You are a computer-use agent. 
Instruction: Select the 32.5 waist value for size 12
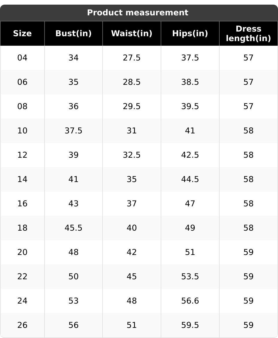[x=131, y=155]
